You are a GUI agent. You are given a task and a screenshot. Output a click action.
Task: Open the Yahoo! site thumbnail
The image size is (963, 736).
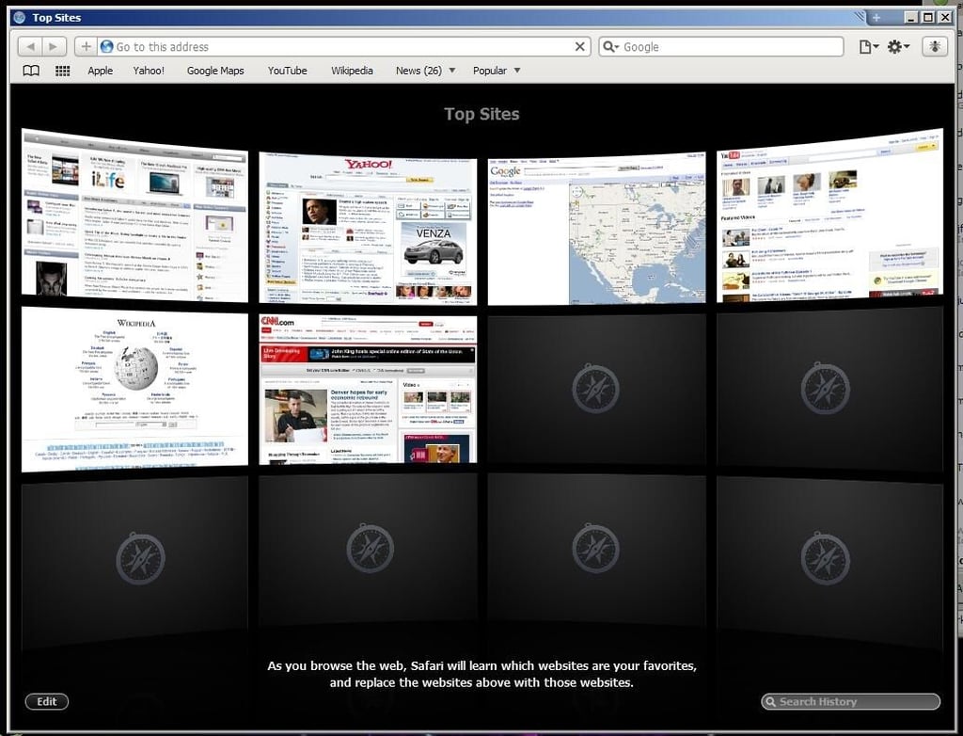coord(368,228)
